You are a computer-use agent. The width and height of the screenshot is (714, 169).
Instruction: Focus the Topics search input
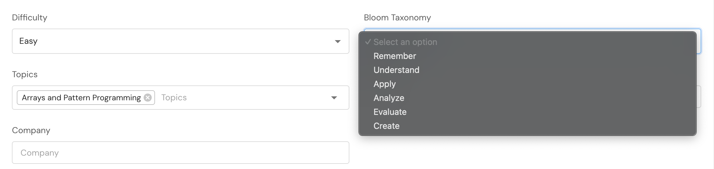click(241, 98)
